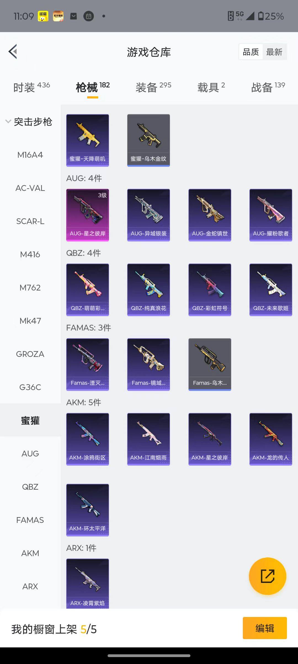Tap the ARX-凌霄紫焰 weapon icon
Viewport: 298px width, 664px height.
[87, 583]
